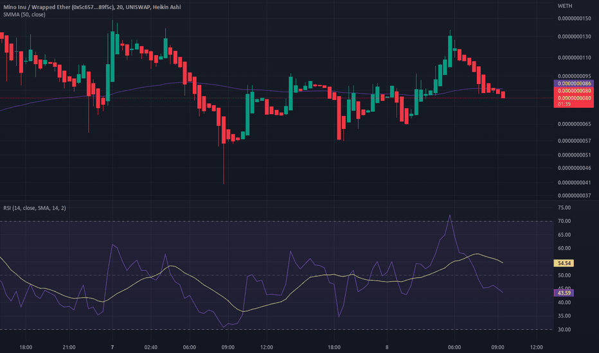Viewport: 599px width, 353px height.
Task: Click RSI scale label 70.00
Action: pyautogui.click(x=564, y=221)
